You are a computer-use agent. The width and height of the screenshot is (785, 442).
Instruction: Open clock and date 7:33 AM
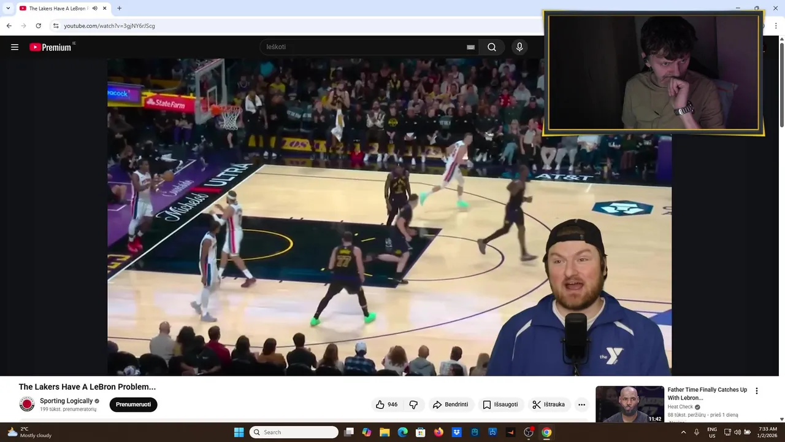[x=768, y=432]
